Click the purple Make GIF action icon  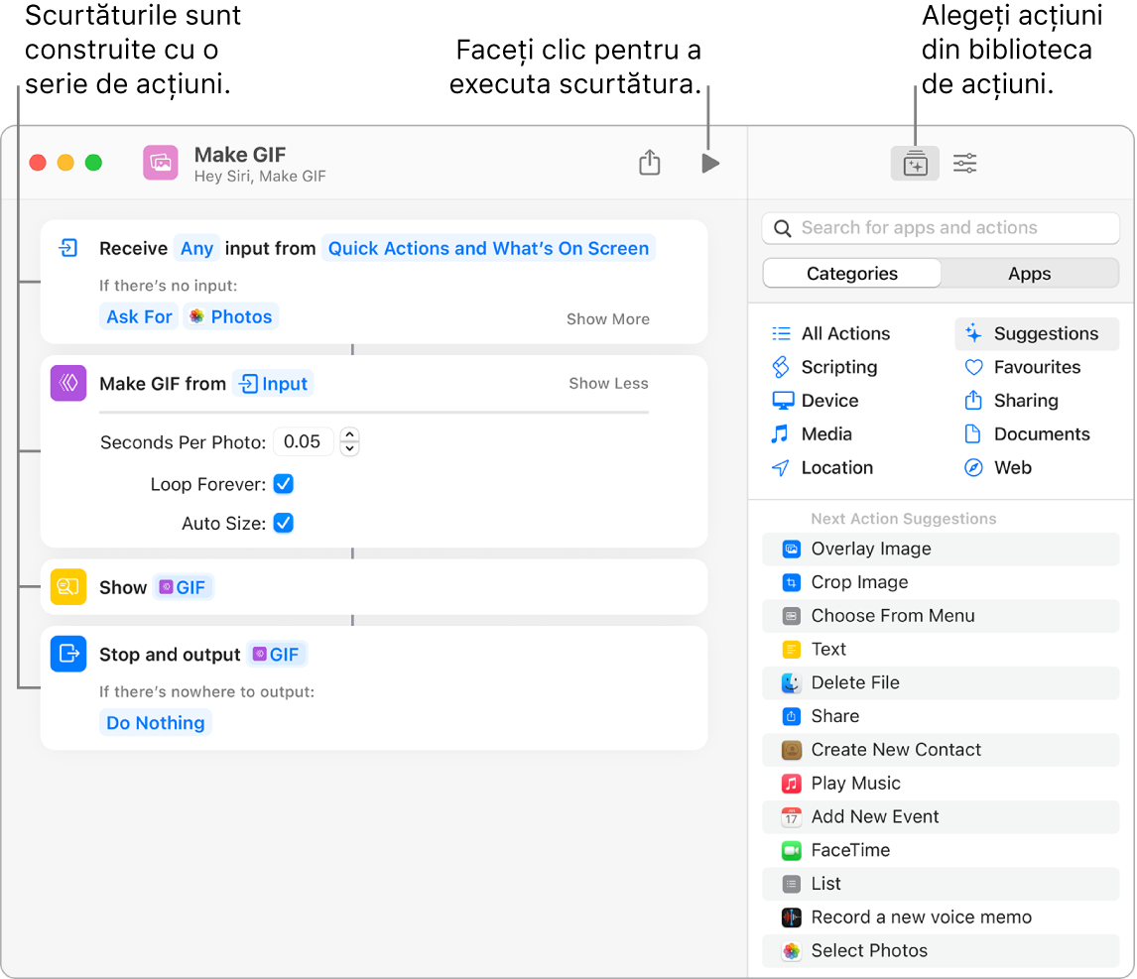click(x=68, y=384)
